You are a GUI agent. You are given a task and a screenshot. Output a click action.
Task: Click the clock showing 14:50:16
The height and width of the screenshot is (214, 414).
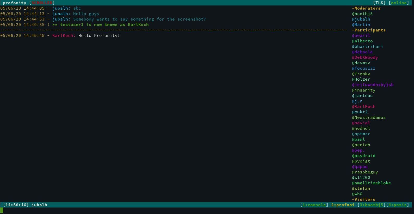point(15,205)
